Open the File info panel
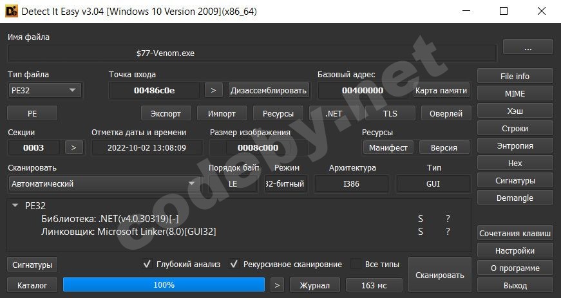The width and height of the screenshot is (561, 298). click(x=515, y=76)
